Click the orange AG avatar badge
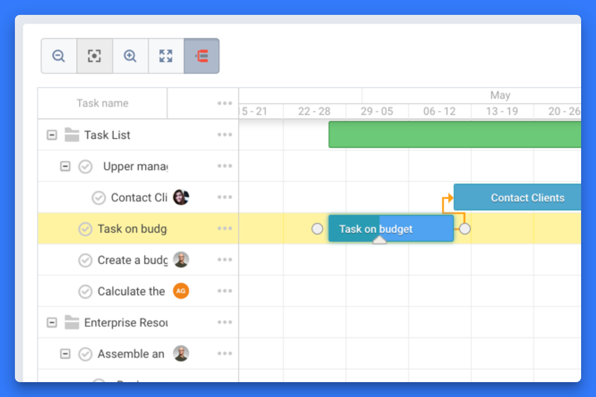 point(181,291)
